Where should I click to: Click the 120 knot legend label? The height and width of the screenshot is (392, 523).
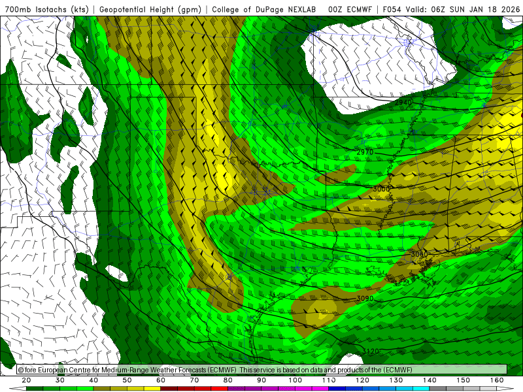[x=362, y=380]
